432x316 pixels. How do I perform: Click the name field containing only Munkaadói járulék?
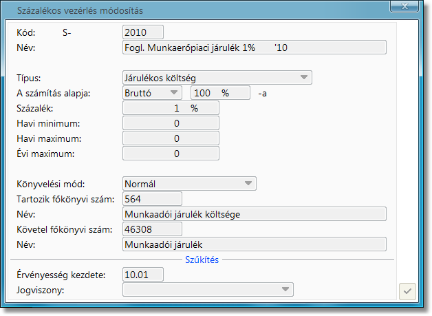(255, 244)
